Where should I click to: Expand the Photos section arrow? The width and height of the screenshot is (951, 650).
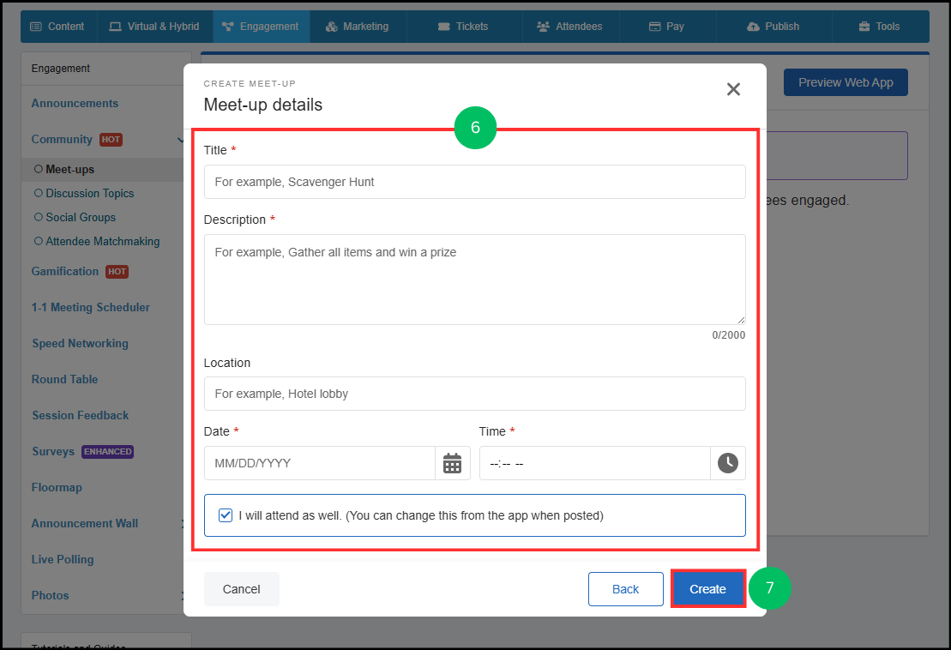[183, 595]
